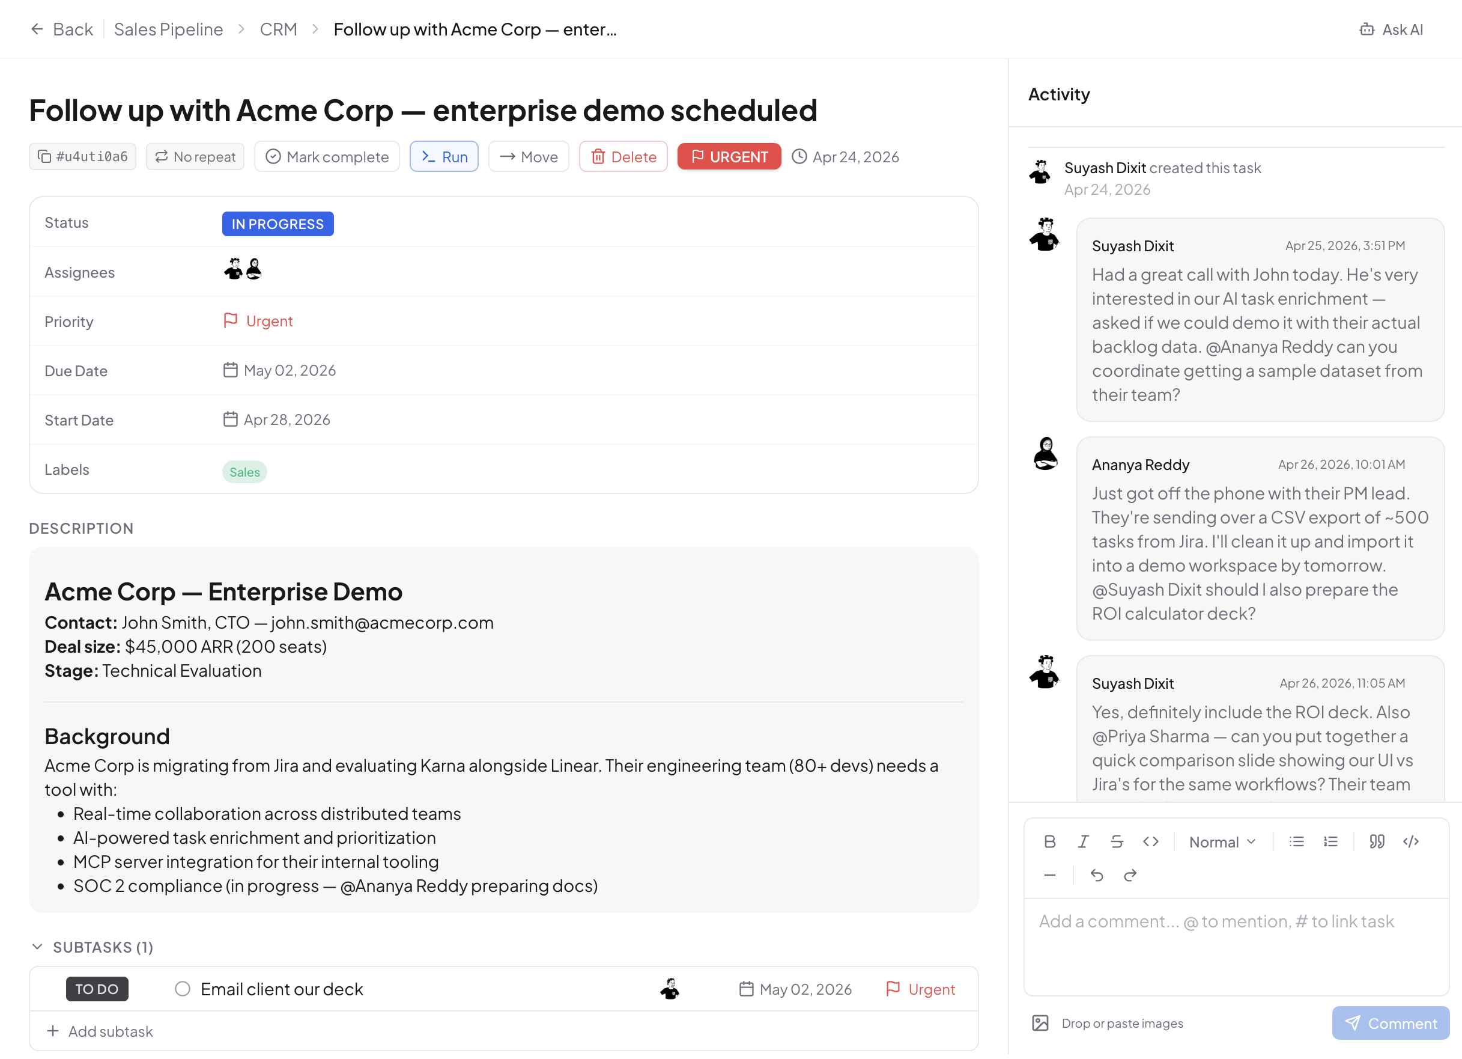This screenshot has width=1462, height=1059.
Task: Apply strikethrough formatting in comment editor
Action: pos(1117,841)
